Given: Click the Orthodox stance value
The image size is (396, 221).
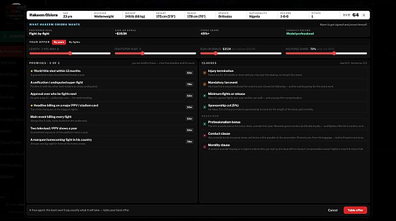Looking at the screenshot, I should click(x=225, y=16).
